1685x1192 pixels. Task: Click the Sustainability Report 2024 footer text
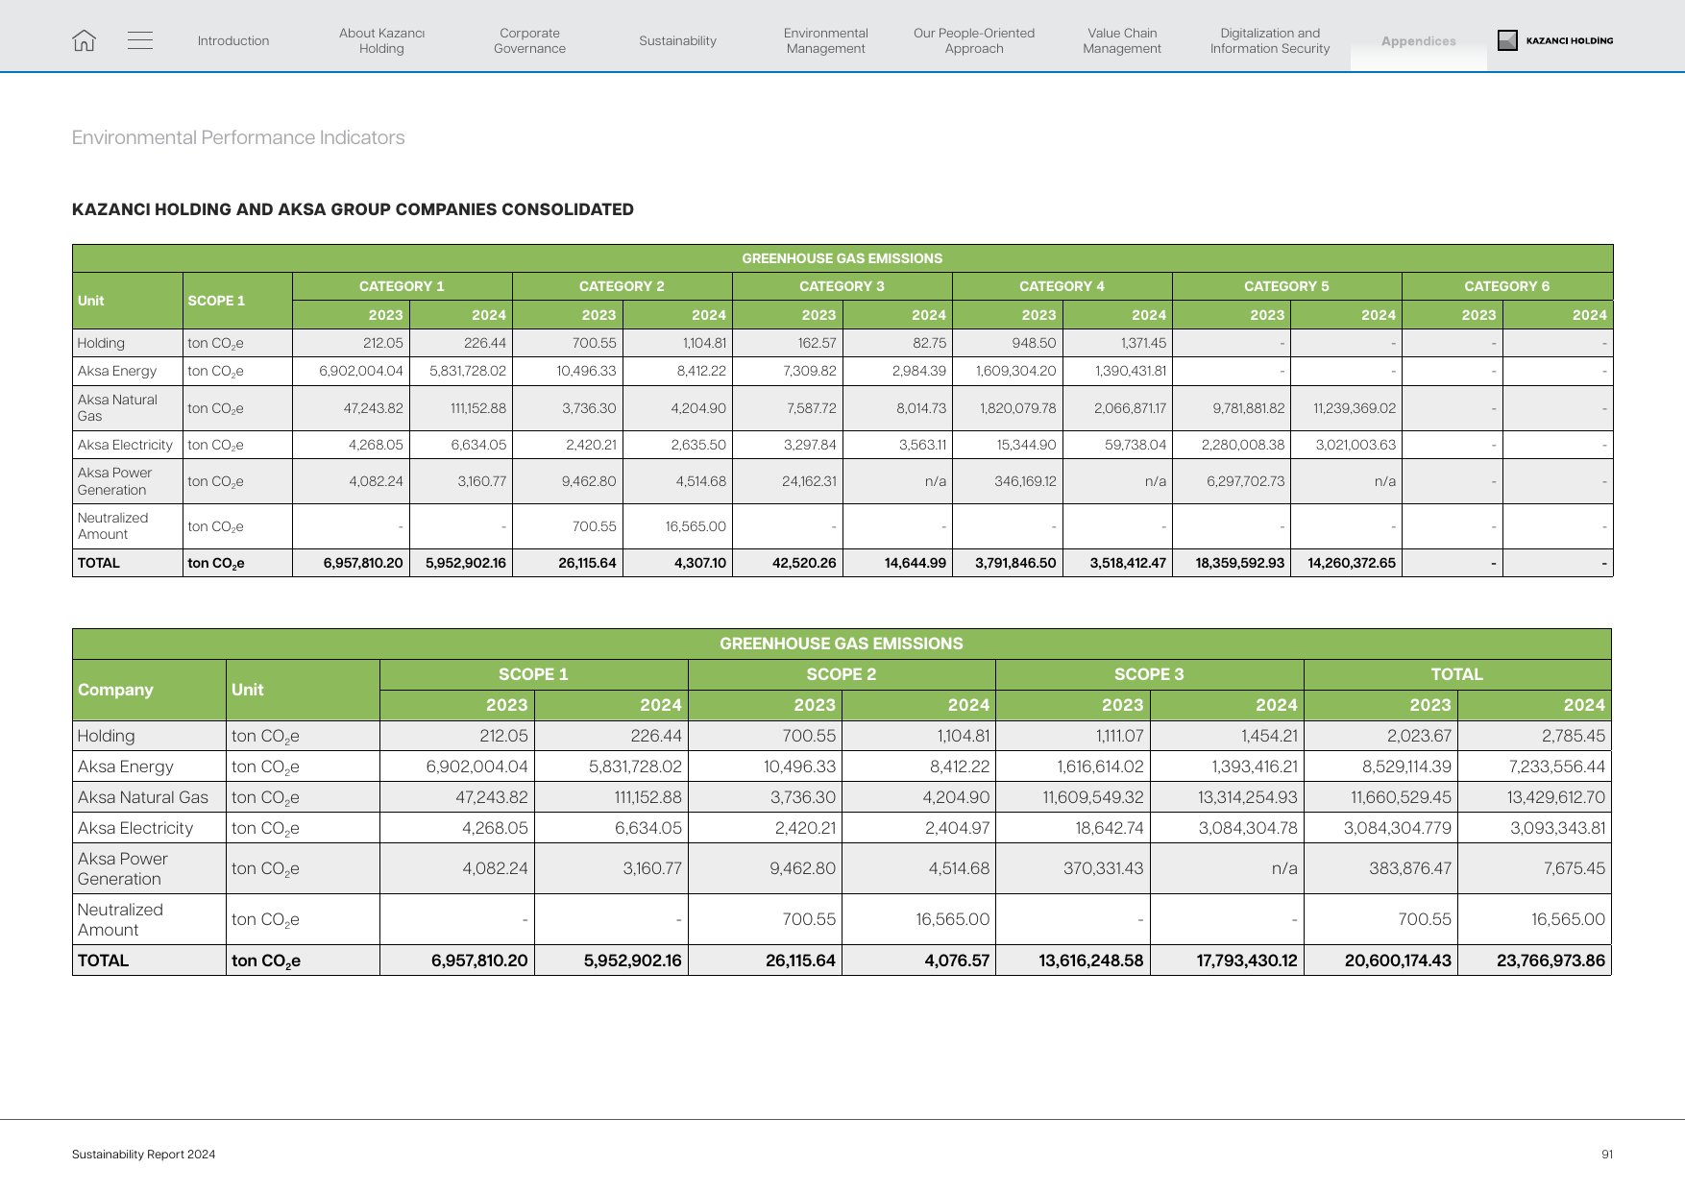(144, 1155)
